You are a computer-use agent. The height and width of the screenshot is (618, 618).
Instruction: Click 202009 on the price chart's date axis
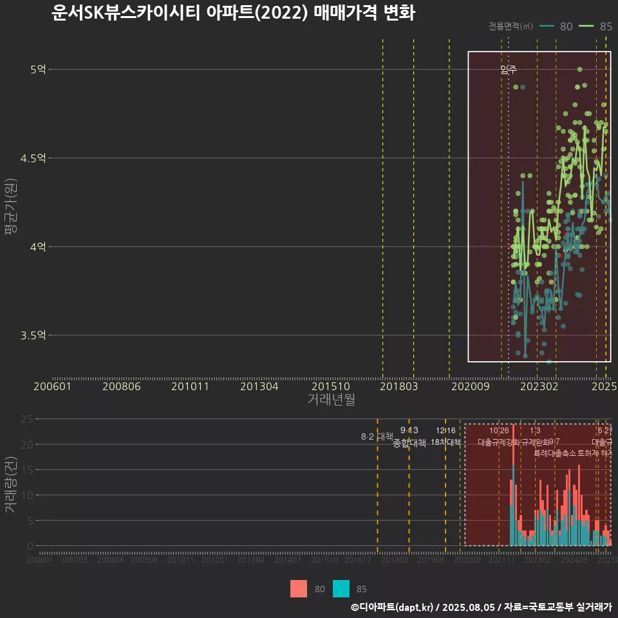[x=470, y=386]
